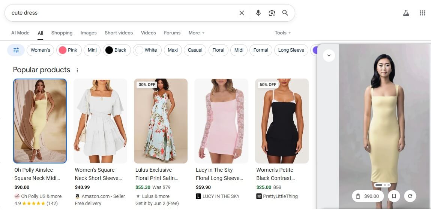Open 'Lucy in The Sky Floral Long Sleeve' title

(219, 174)
